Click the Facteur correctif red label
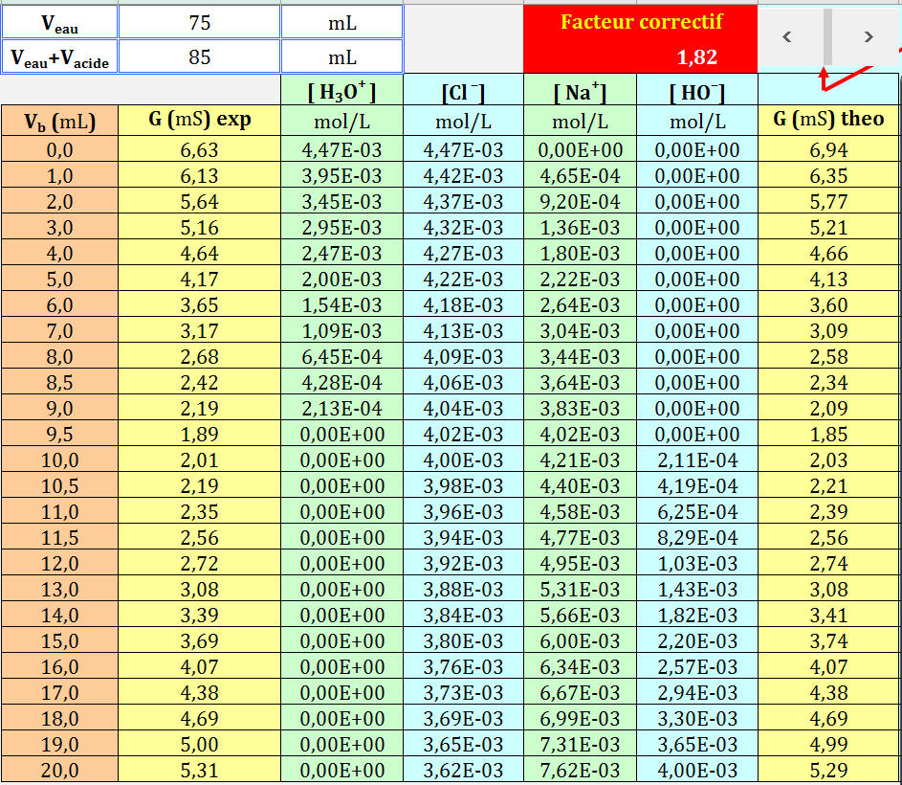 pos(641,22)
